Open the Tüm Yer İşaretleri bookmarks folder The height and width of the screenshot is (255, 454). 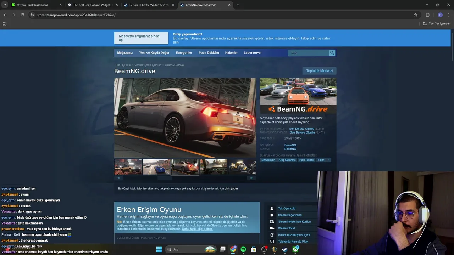pos(437,24)
